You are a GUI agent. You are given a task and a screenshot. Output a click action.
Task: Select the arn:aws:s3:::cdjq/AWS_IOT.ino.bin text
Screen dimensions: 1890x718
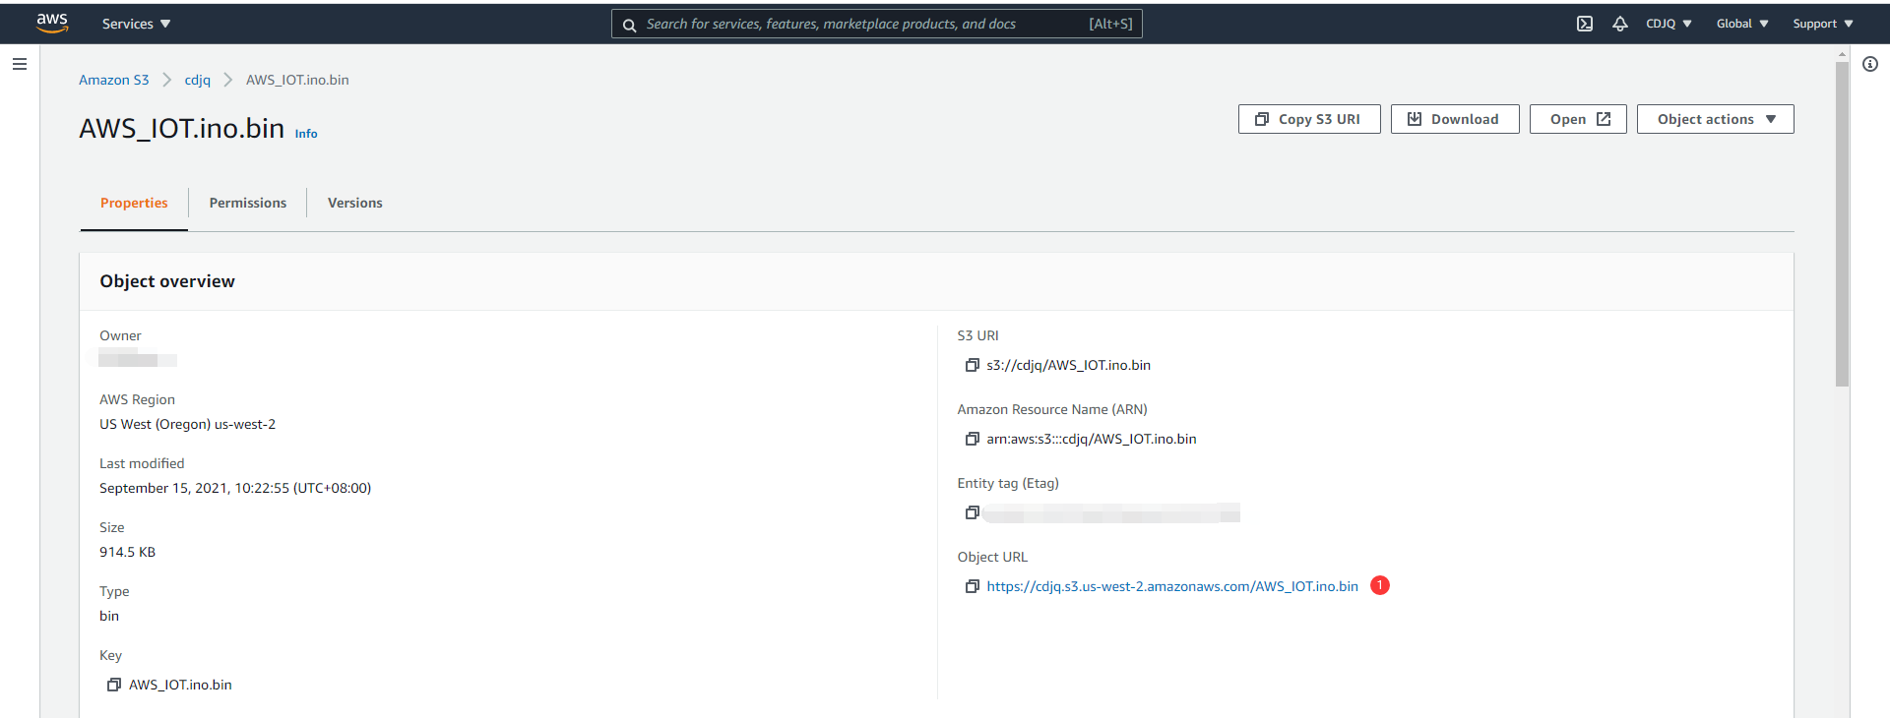1092,439
